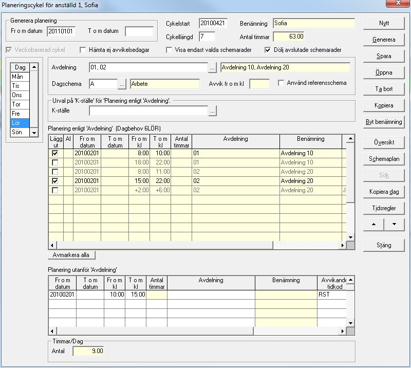Click Avmarkera alla button
The image size is (411, 368).
(x=71, y=255)
